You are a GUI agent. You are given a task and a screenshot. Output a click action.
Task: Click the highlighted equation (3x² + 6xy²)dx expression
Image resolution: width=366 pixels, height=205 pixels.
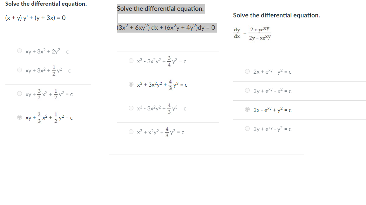[x=167, y=28]
